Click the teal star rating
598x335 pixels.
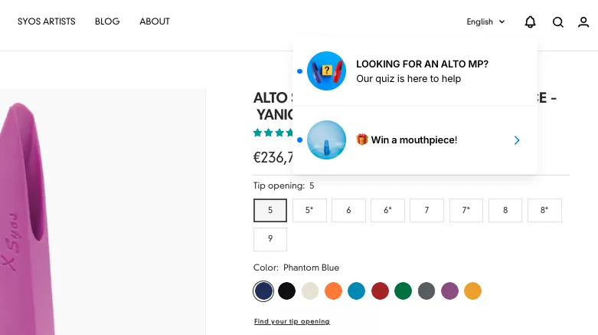(x=273, y=133)
